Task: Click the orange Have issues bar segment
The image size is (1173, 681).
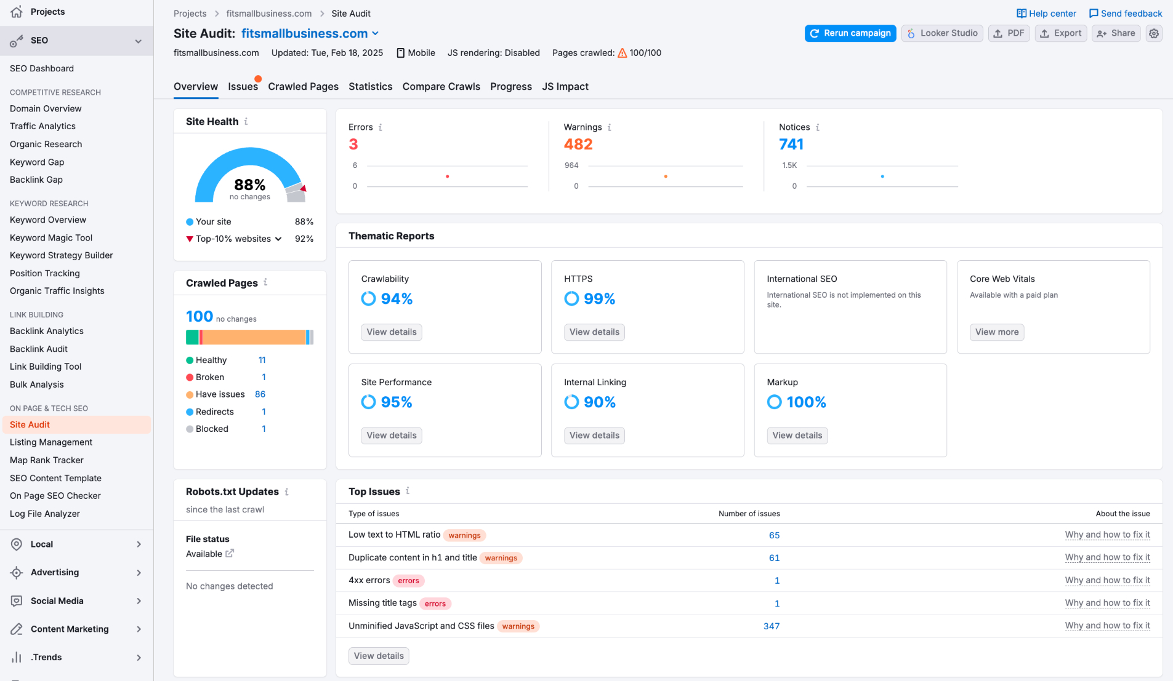Action: [254, 337]
